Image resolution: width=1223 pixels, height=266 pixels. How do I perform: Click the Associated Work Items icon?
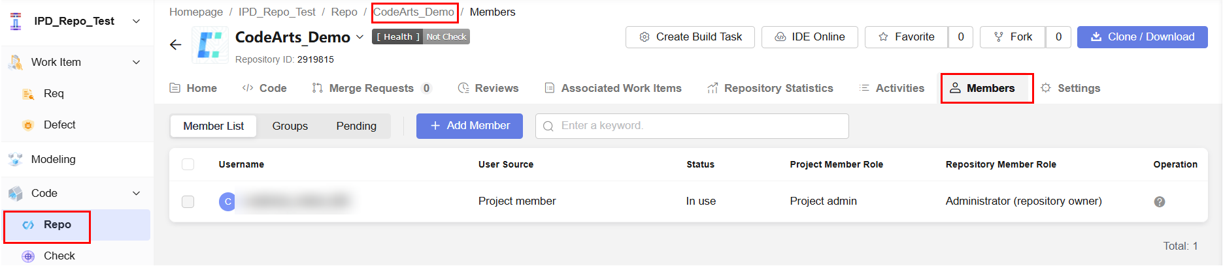coord(550,88)
